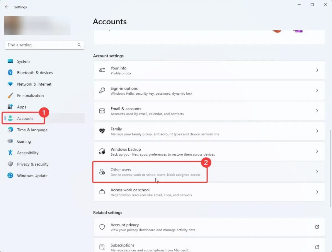Click the Access work or school briefcase icon

point(102,192)
